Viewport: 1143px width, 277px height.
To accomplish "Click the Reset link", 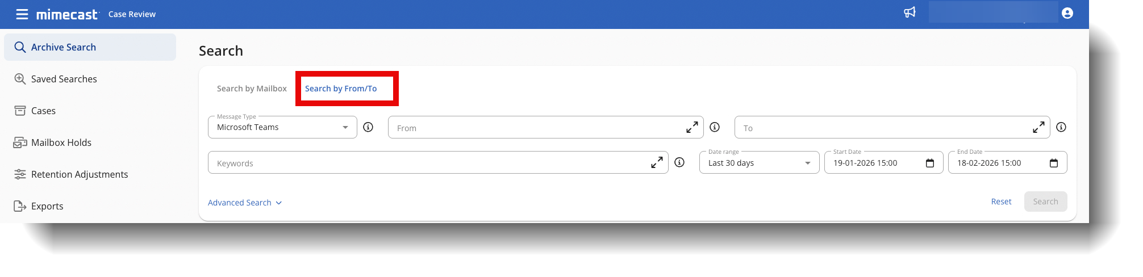I will (x=1001, y=202).
